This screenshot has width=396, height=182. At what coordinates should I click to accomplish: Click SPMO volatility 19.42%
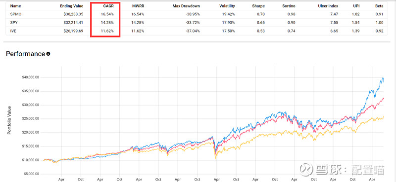click(x=229, y=14)
